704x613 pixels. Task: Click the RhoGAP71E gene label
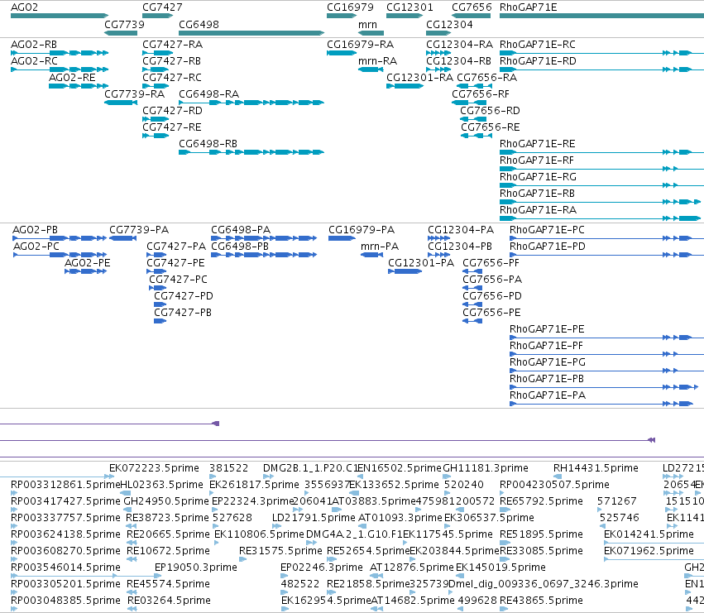tap(529, 7)
